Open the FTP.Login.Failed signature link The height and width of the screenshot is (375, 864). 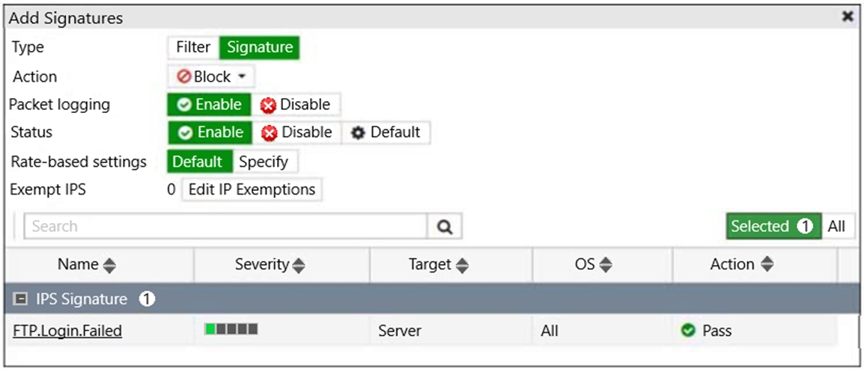(x=67, y=330)
